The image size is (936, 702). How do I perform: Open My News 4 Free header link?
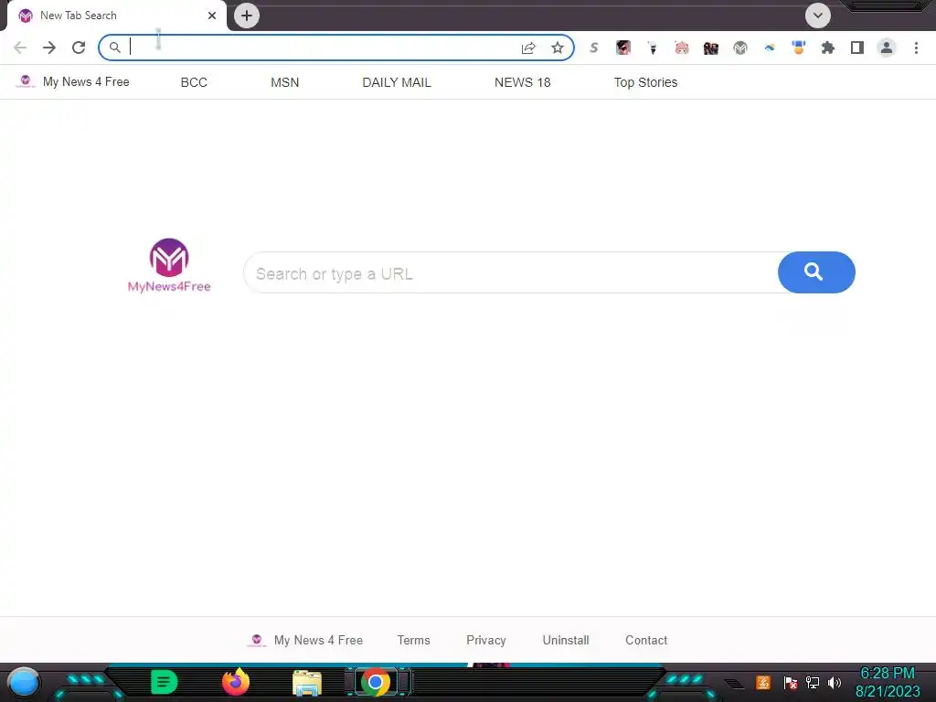pos(73,81)
